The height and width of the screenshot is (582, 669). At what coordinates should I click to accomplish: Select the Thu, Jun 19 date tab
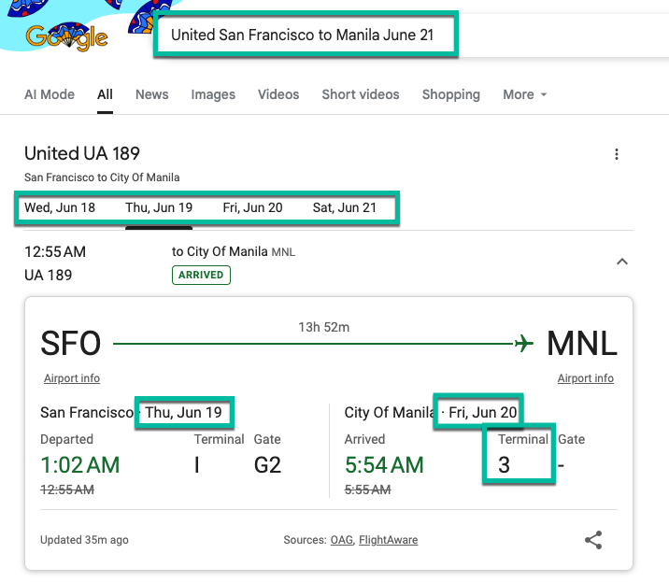pos(159,207)
